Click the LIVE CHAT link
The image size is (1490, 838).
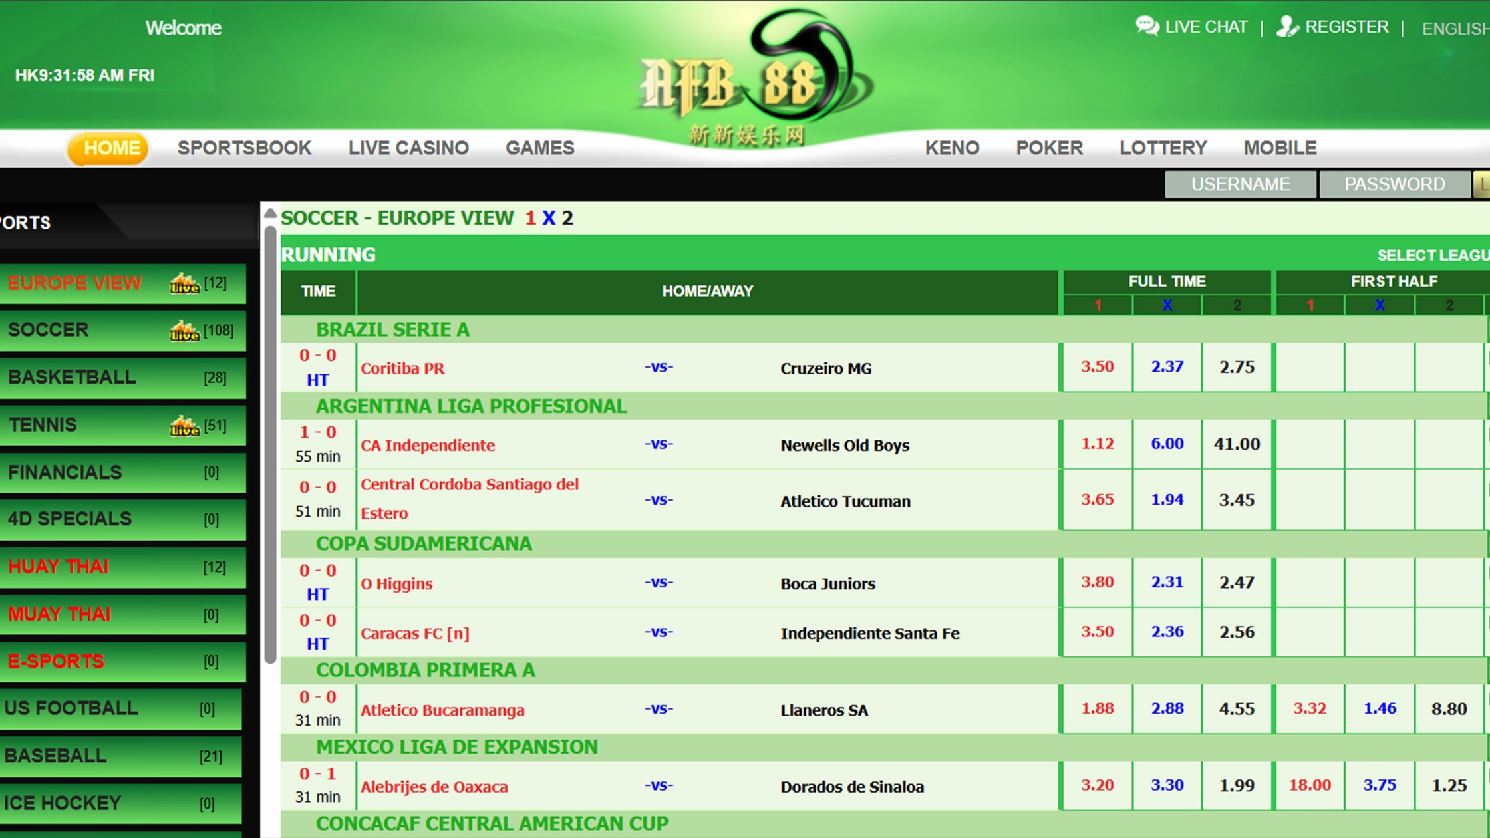click(x=1206, y=27)
